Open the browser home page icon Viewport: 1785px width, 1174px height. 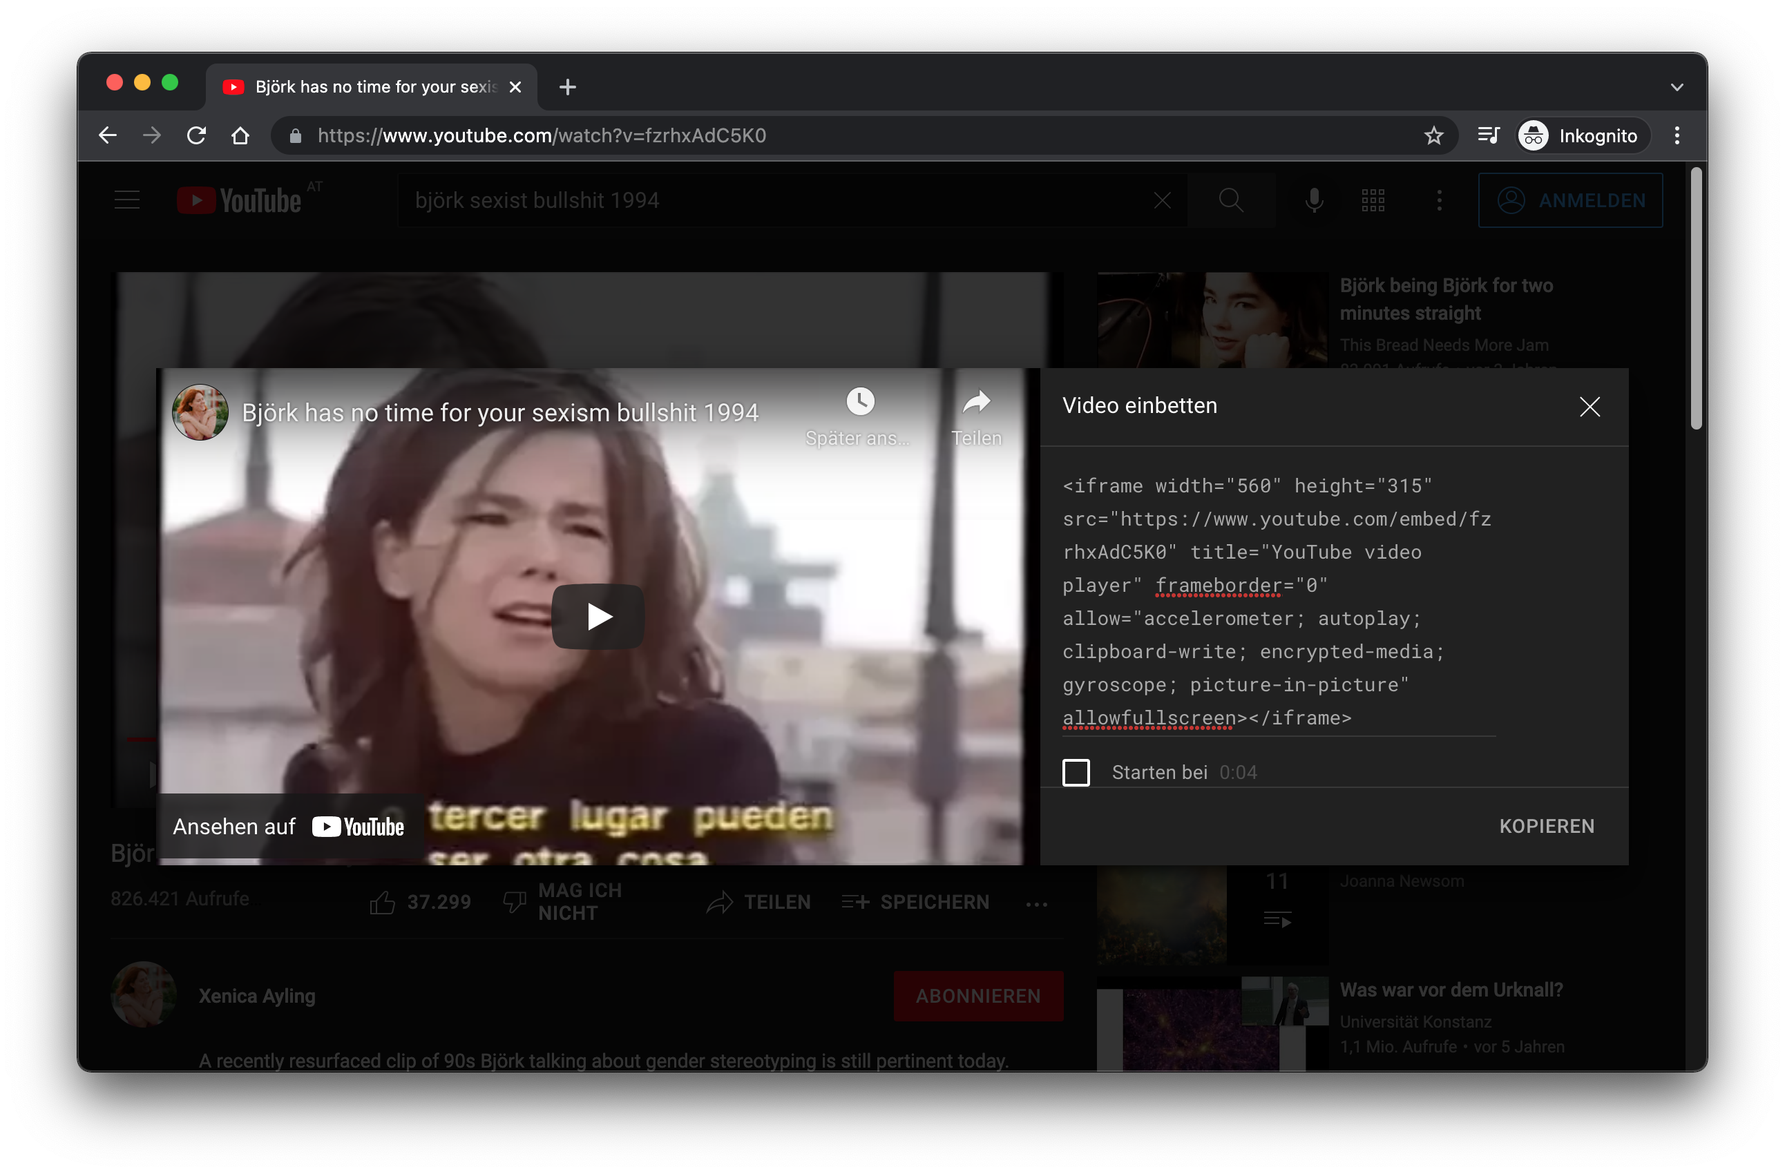point(240,135)
